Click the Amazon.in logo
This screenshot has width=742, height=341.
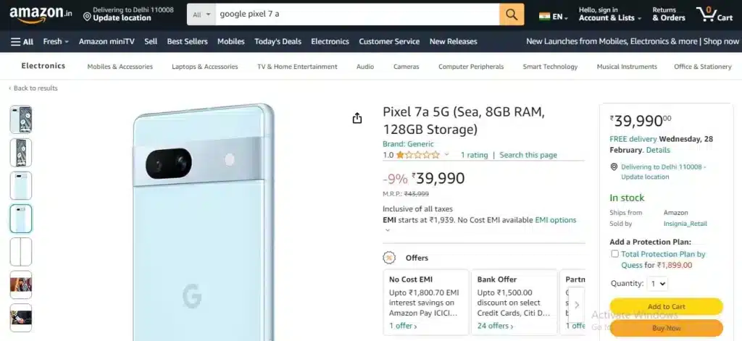[41, 14]
